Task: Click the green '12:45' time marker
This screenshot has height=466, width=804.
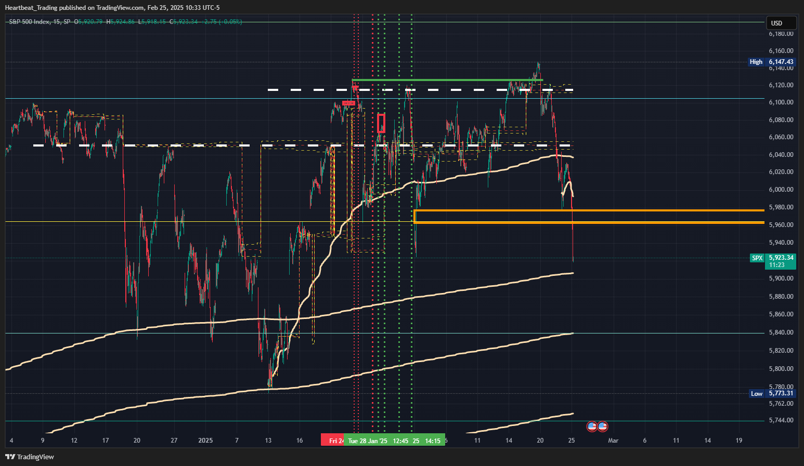Action: pos(400,441)
